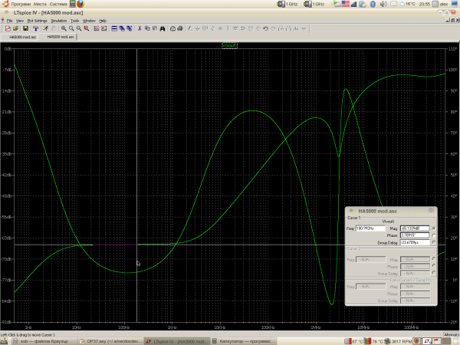460x345 pixels.
Task: Switch to the first HA5000 mod.asc tab
Action: [x=20, y=37]
